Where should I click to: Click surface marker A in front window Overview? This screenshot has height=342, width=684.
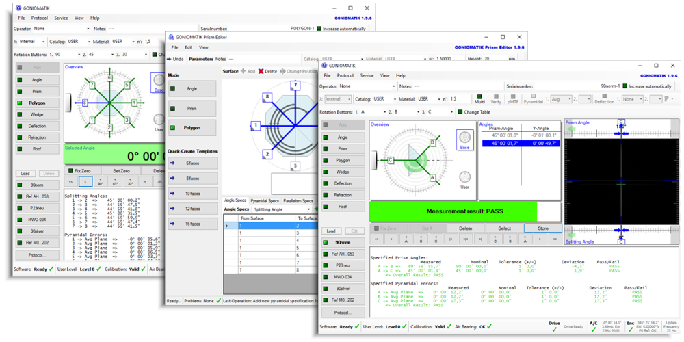pyautogui.click(x=432, y=178)
